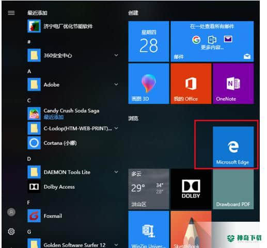The height and width of the screenshot is (248, 267).
Task: Click the 创建 tile group title
Action: (133, 13)
